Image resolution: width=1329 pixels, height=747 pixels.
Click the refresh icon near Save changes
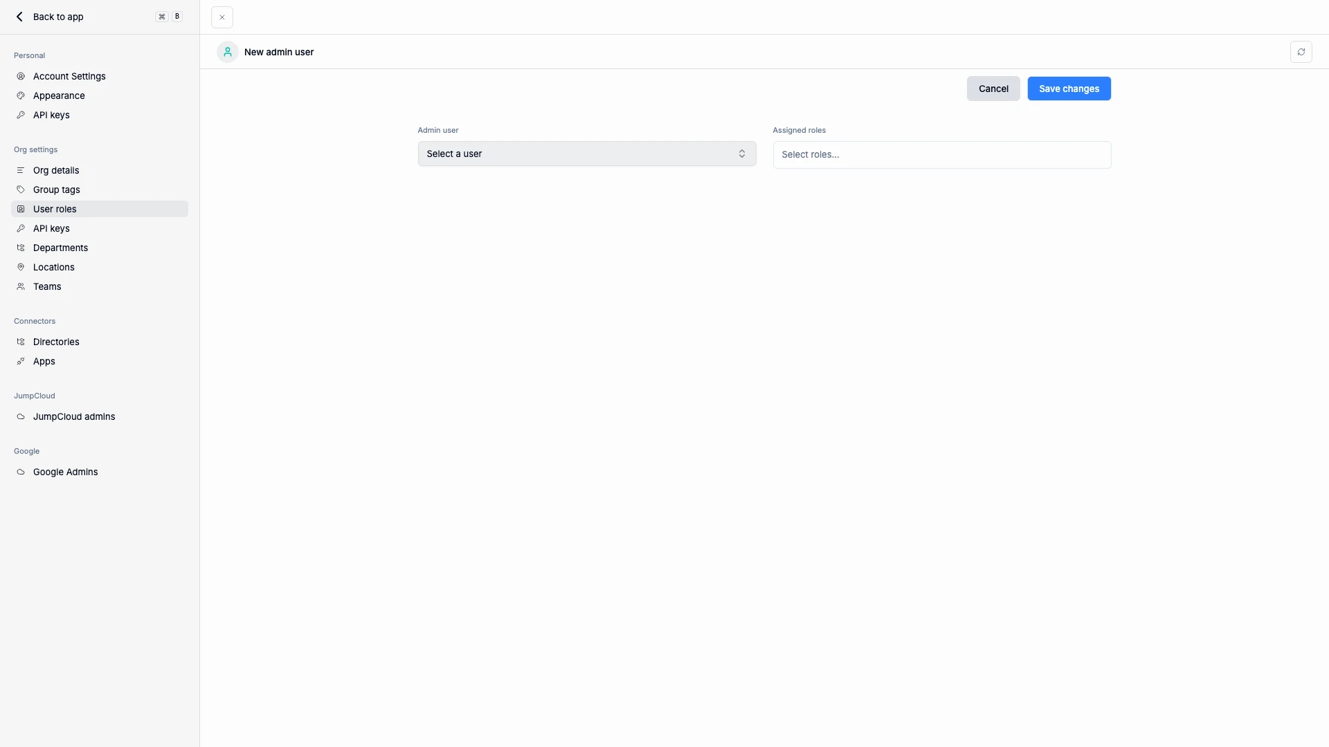(1301, 52)
